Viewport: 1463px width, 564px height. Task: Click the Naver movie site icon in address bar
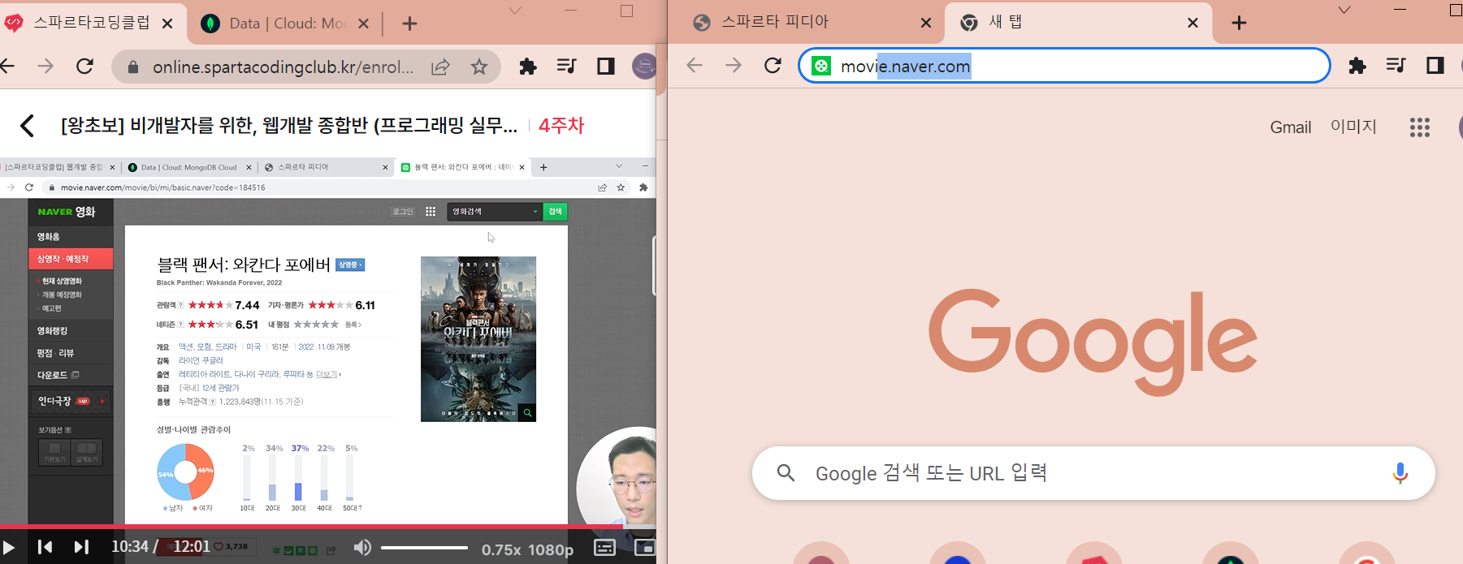click(x=821, y=66)
